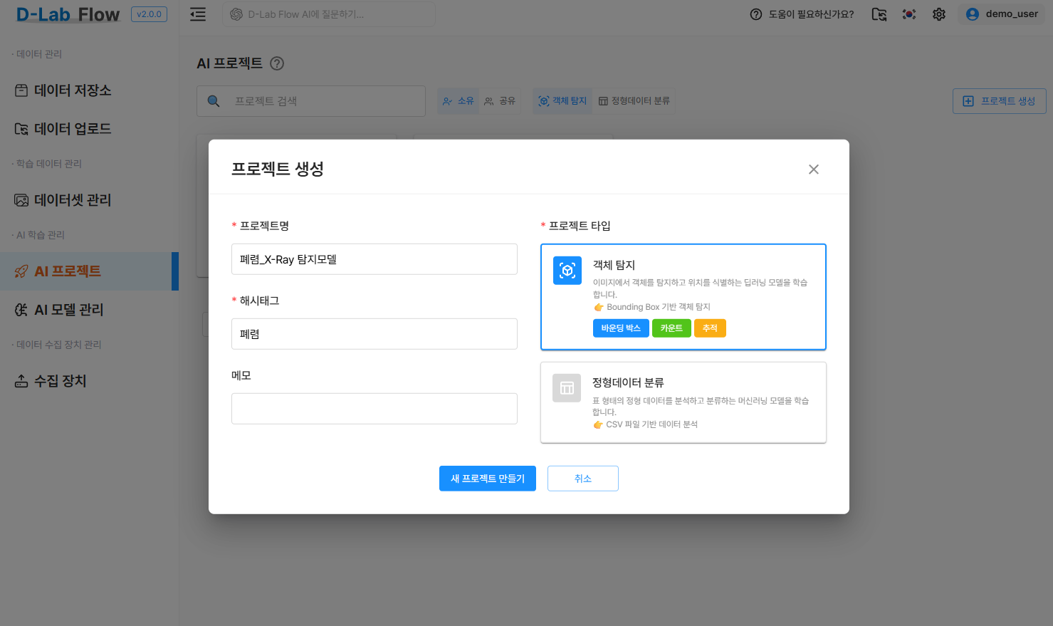Toggle the 소유 filter

[x=458, y=100]
